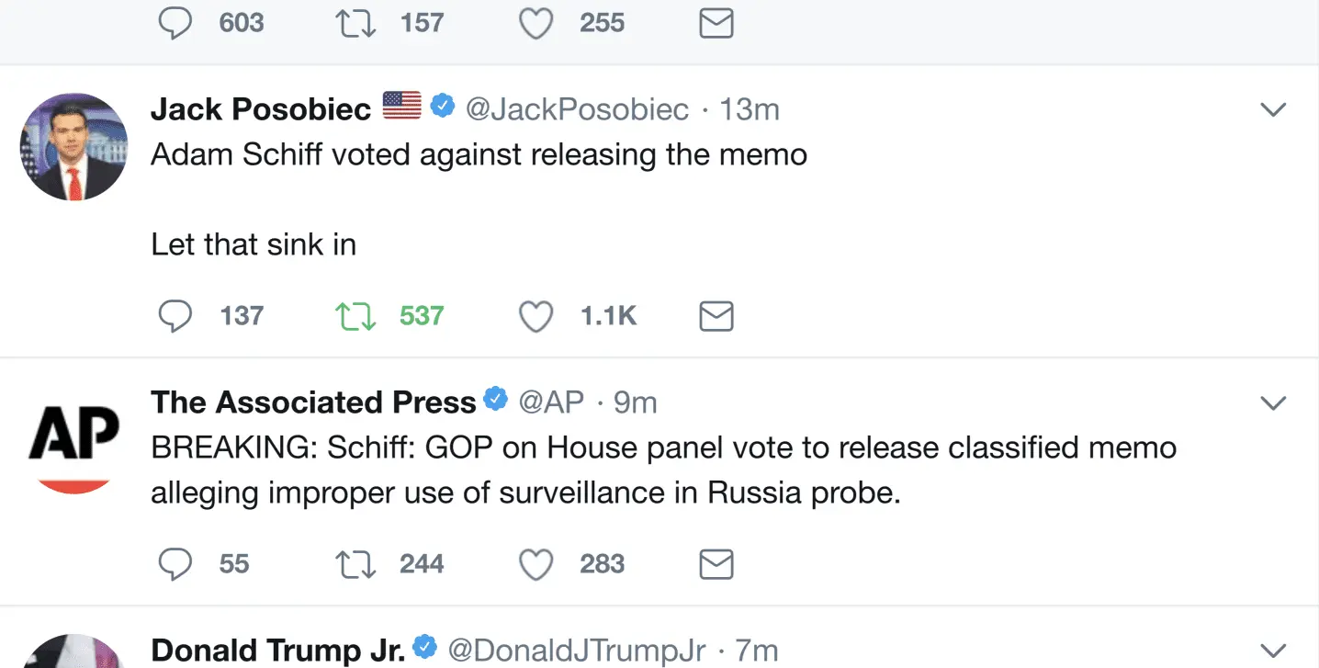Retweet The Associated Press tweet
The image size is (1319, 668).
pyautogui.click(x=356, y=564)
